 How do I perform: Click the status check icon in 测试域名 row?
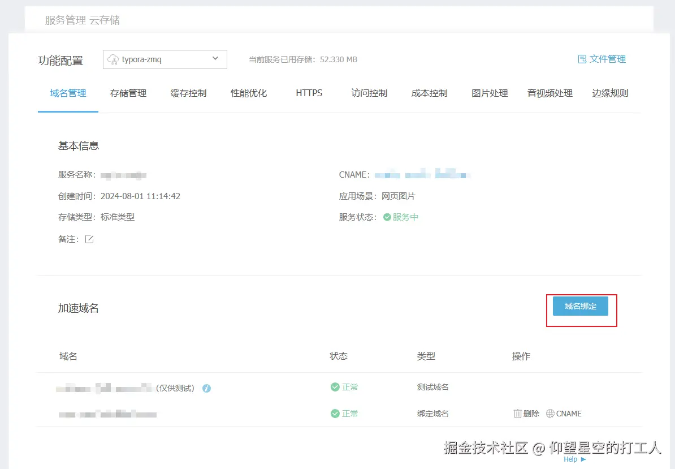[x=335, y=387]
